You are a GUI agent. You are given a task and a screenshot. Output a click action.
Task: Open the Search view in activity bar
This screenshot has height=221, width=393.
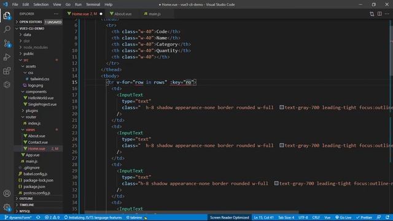coord(7,29)
